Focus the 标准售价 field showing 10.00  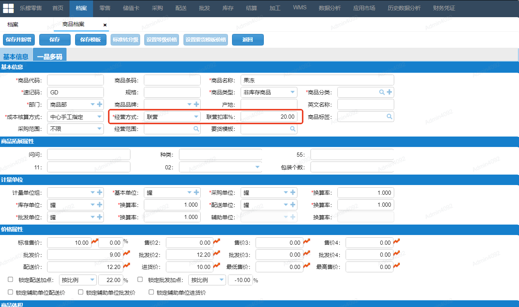point(69,243)
